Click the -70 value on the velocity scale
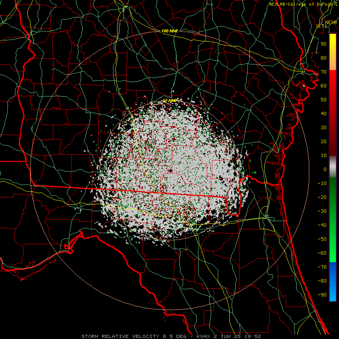 coord(322,267)
